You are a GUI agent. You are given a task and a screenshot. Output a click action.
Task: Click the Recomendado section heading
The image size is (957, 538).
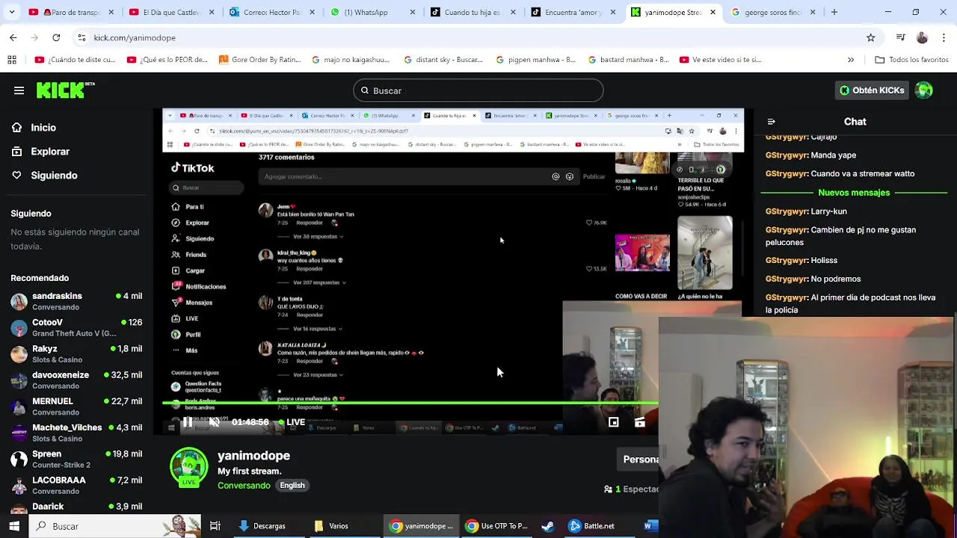(40, 278)
